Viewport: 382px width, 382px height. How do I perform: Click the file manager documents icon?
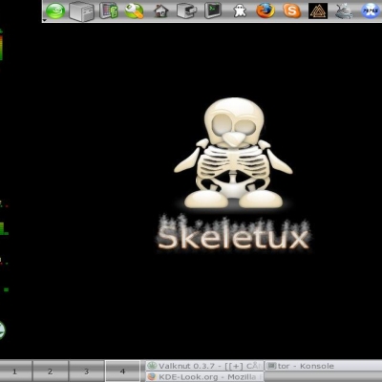tap(108, 11)
